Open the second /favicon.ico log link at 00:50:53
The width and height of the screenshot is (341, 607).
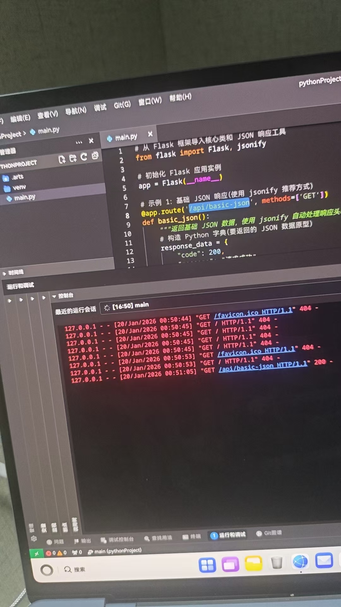(256, 351)
